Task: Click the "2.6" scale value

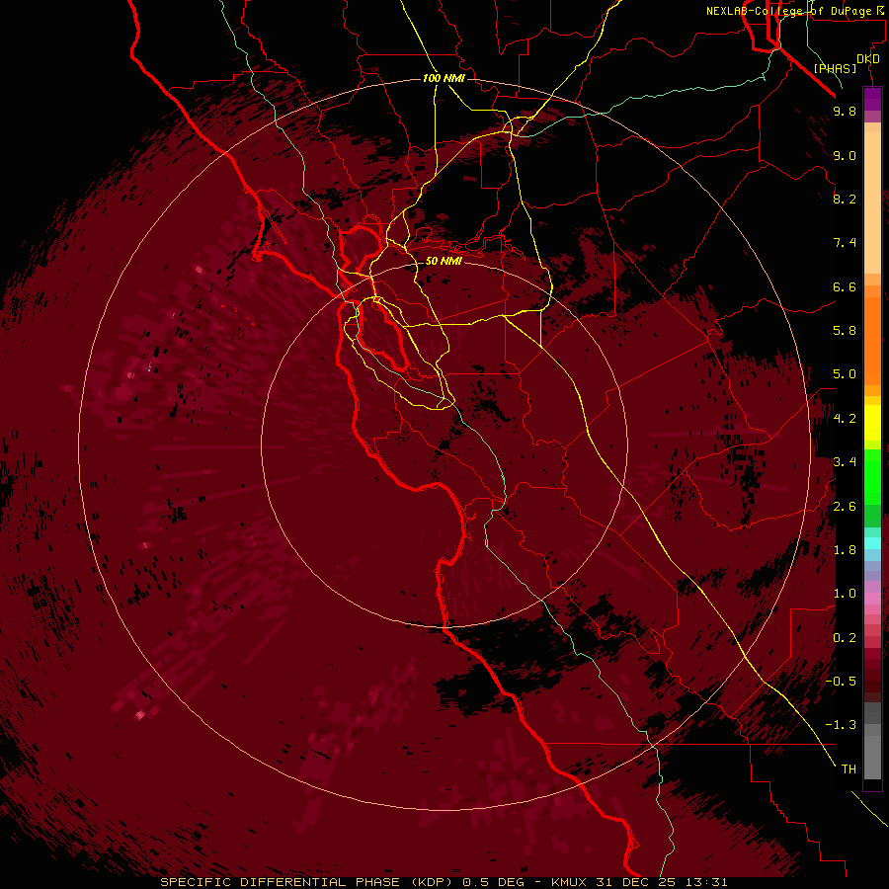Action: (x=845, y=507)
